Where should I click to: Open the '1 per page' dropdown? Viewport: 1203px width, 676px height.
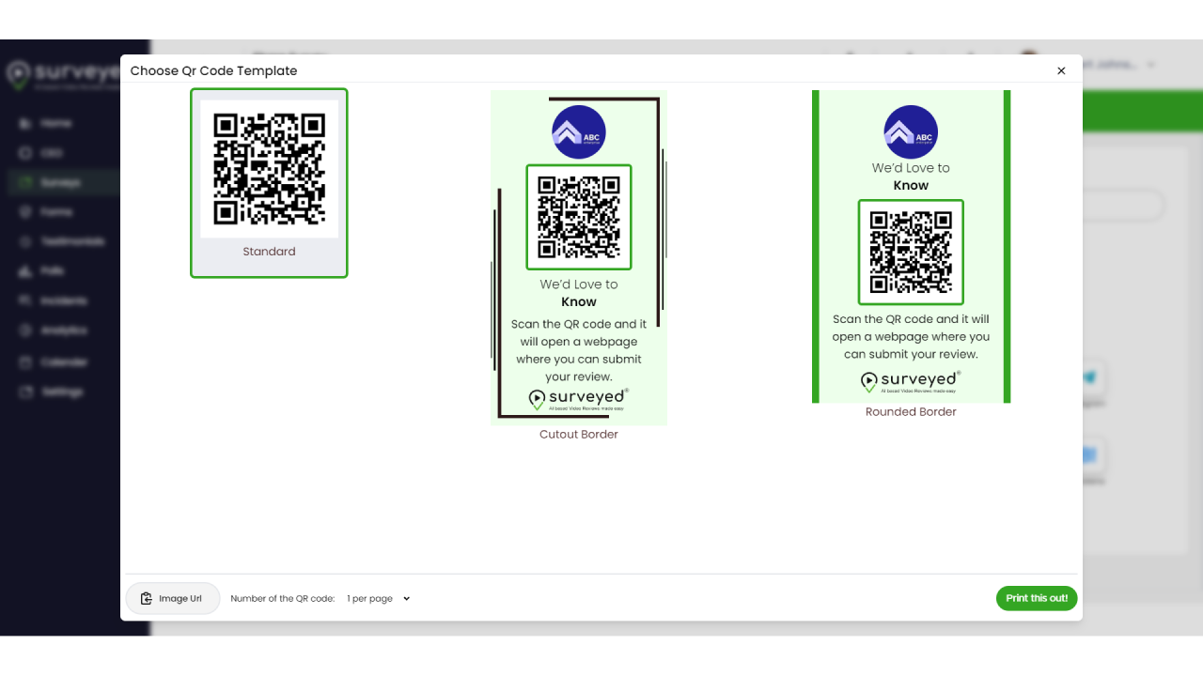point(379,599)
